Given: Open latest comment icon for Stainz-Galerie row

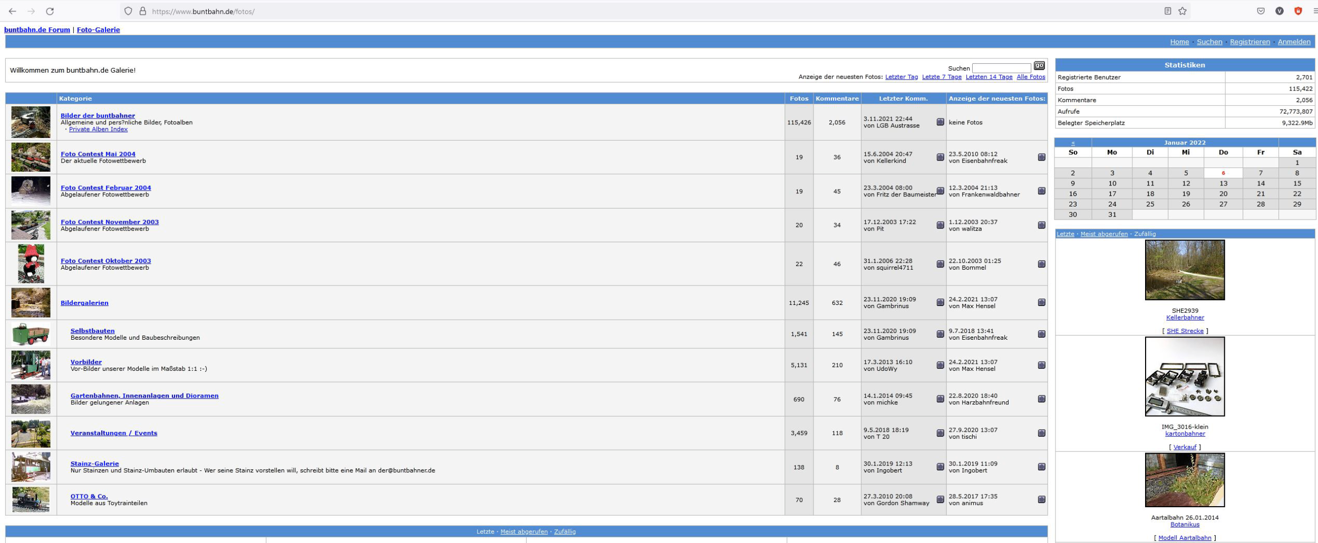Looking at the screenshot, I should (940, 467).
